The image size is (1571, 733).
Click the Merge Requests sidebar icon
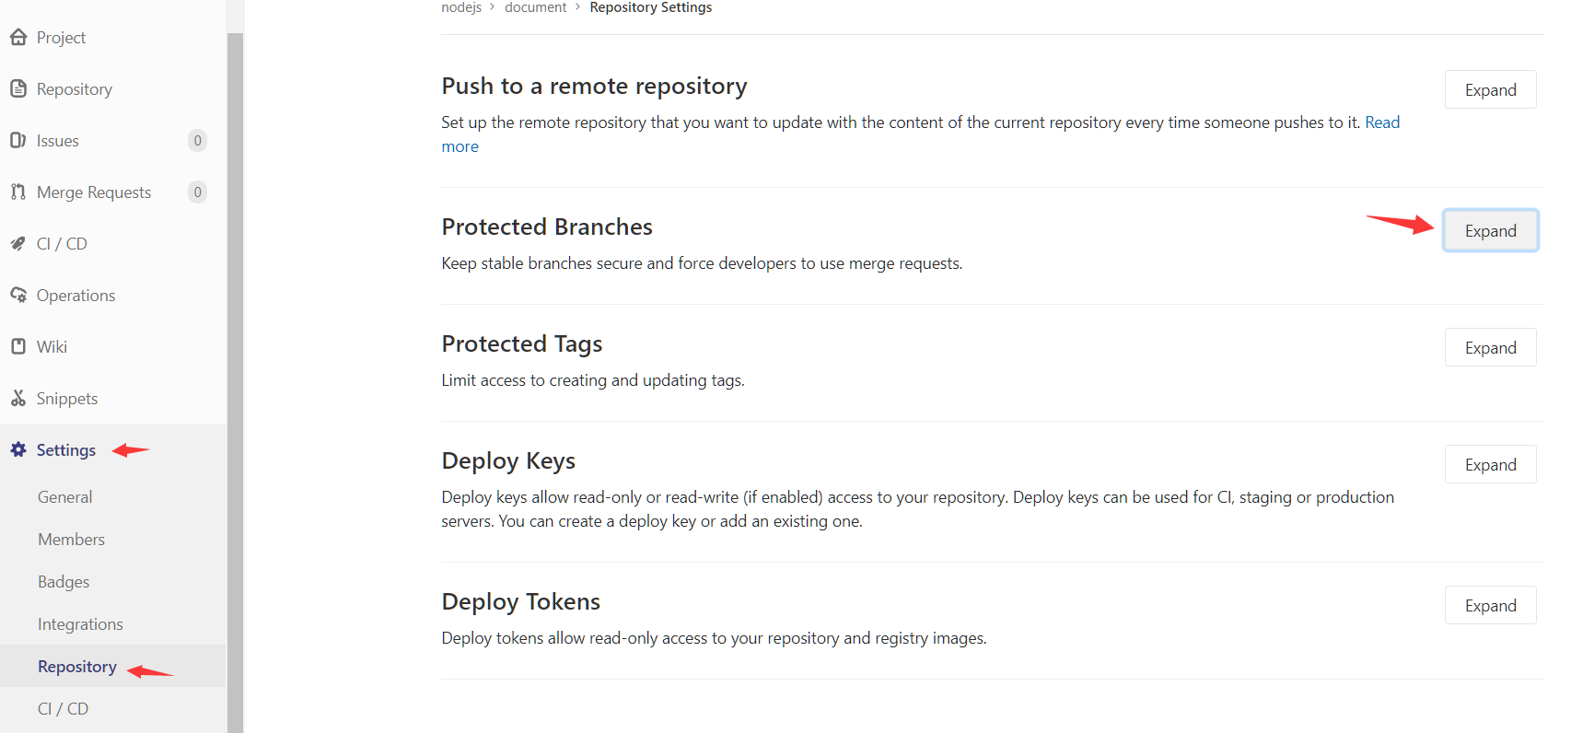(x=19, y=192)
